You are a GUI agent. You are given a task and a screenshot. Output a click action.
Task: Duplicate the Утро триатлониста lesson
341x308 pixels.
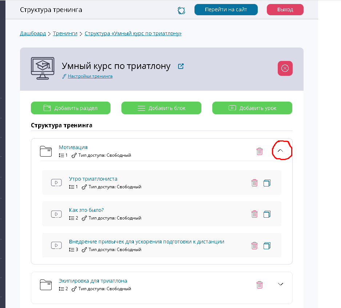tap(267, 183)
